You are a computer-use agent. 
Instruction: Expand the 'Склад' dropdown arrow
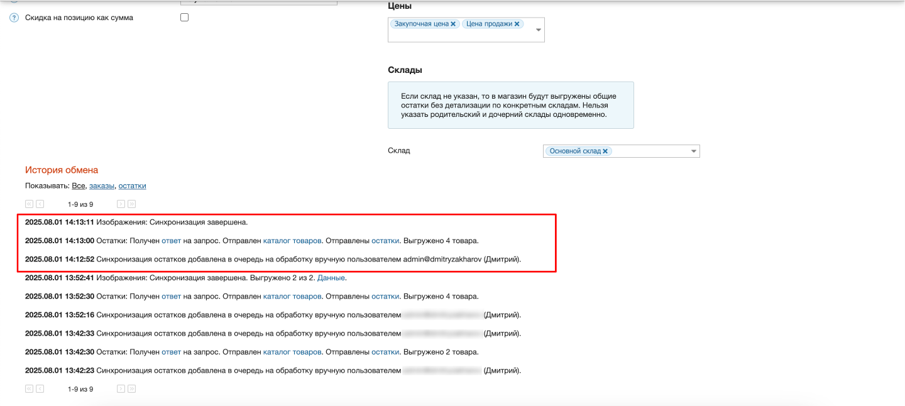[x=693, y=151]
